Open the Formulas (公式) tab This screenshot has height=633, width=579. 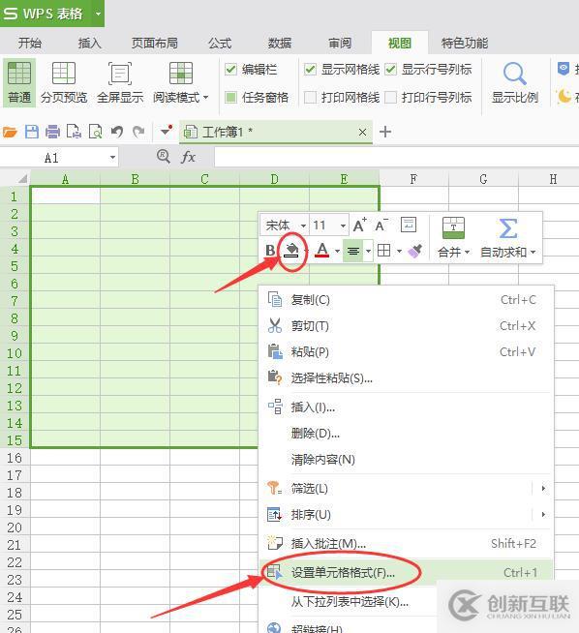coord(220,43)
